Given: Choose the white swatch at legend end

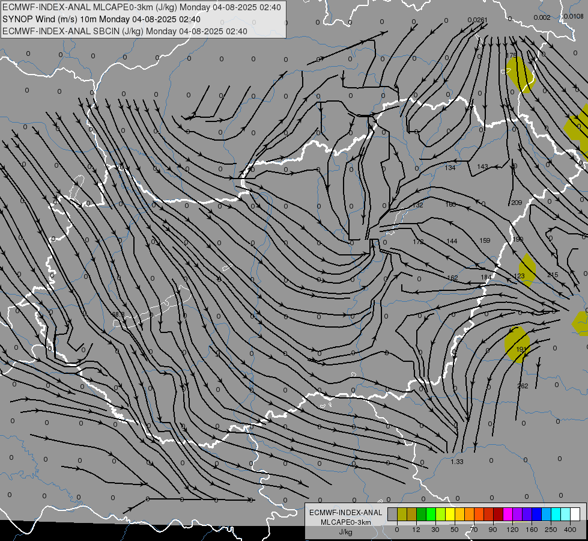Looking at the screenshot, I should point(575,514).
